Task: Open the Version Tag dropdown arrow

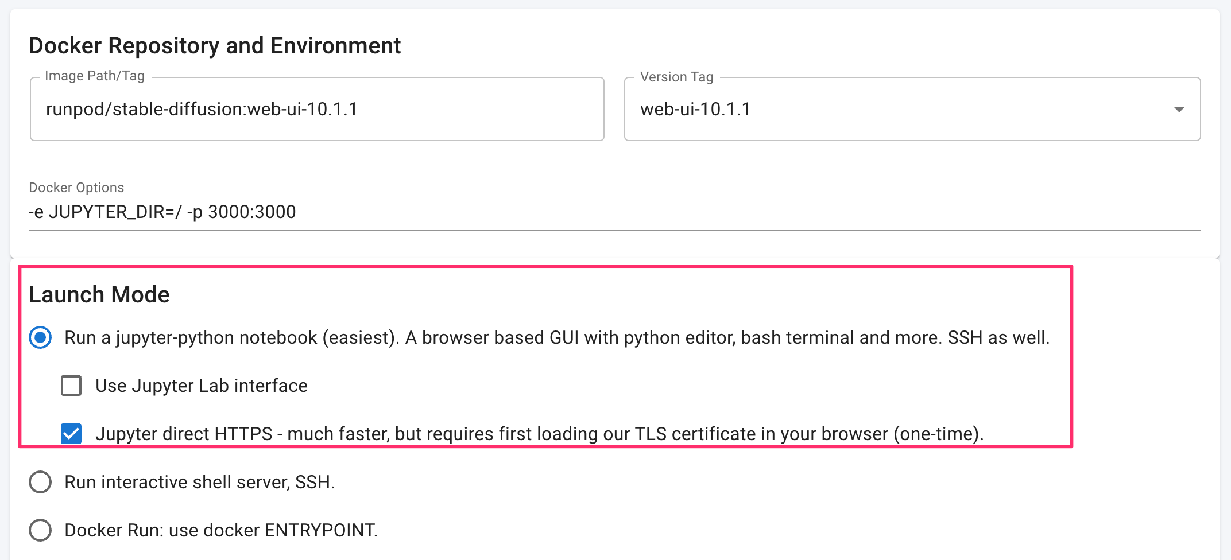Action: [1179, 109]
